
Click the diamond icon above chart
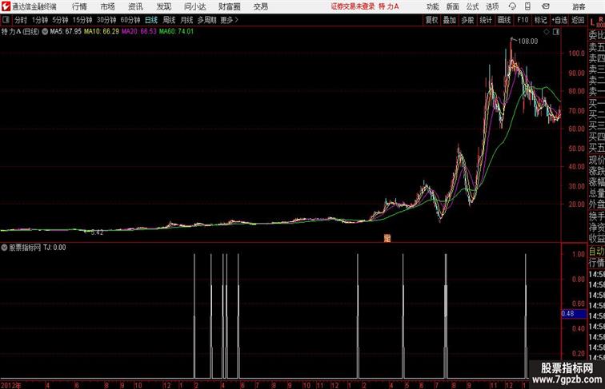pos(547,32)
